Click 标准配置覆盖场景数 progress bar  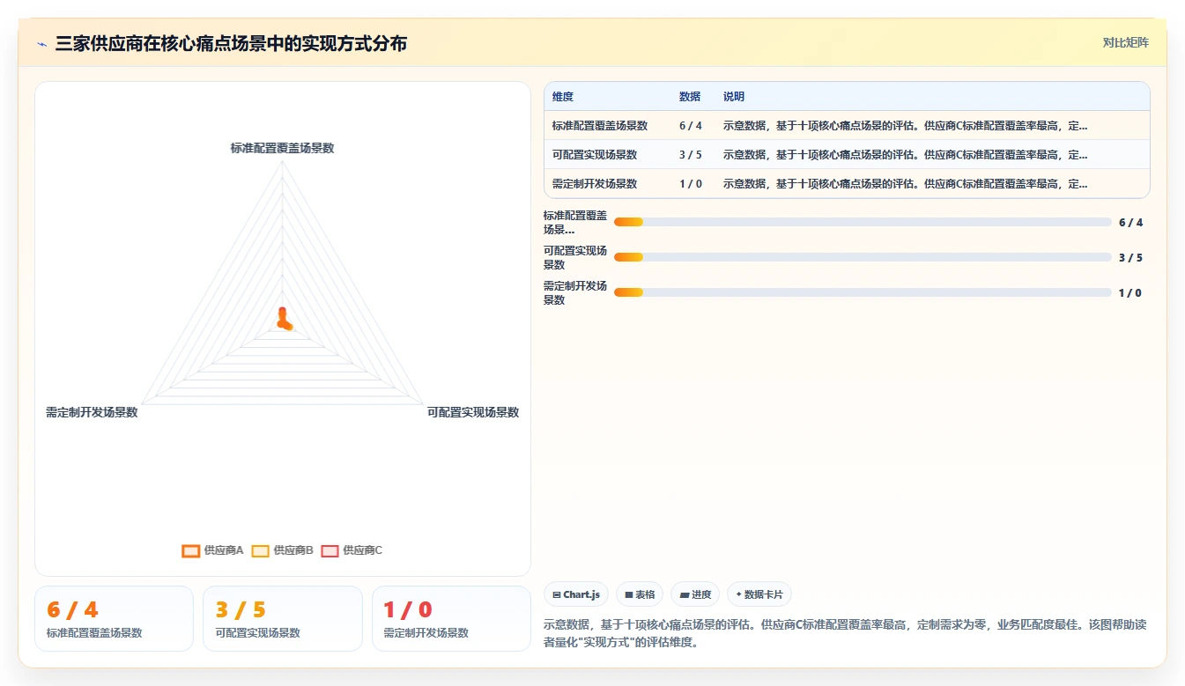coord(863,222)
